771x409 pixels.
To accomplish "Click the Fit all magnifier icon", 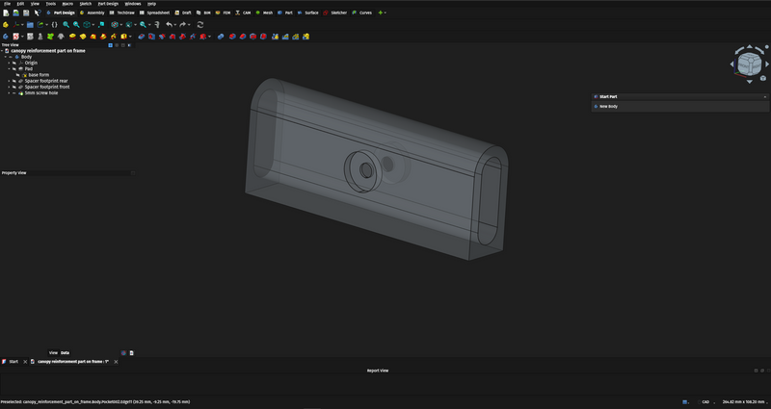I will (x=66, y=25).
